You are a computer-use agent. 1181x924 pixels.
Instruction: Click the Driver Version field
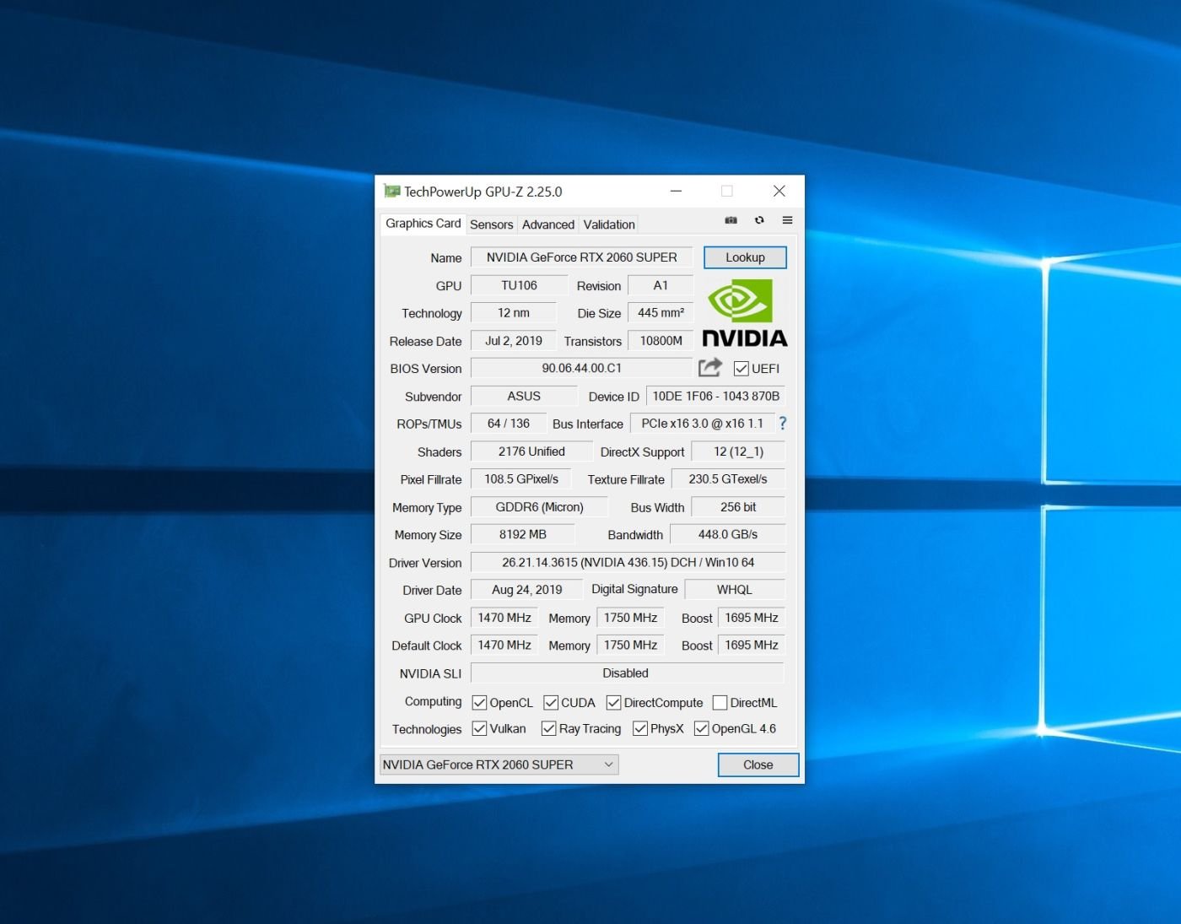pyautogui.click(x=628, y=563)
